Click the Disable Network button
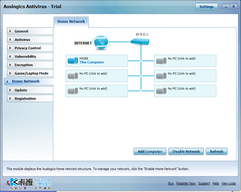Screen dimensions: 241x192 click(186, 151)
